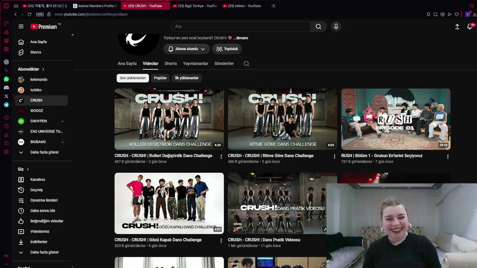Open the ENHYPEN subscription channel

click(41, 121)
